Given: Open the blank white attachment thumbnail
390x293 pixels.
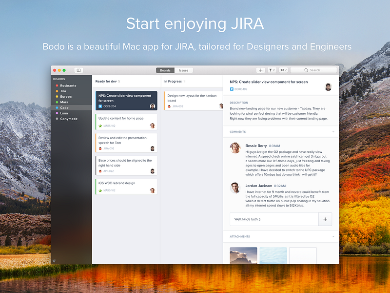Looking at the screenshot, I should click(x=303, y=255).
